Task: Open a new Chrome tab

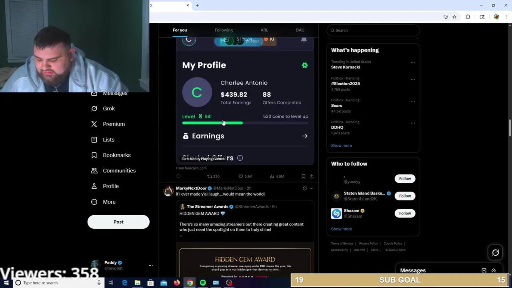Action: point(197,5)
